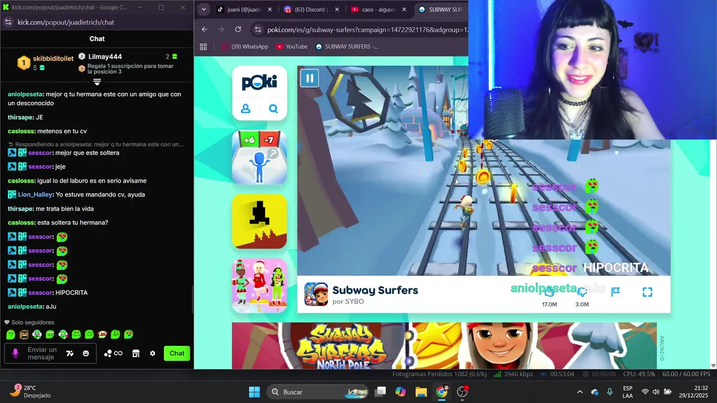Viewport: 717px width, 403px height.
Task: Click username thirsape on the JE message
Action: coord(20,118)
